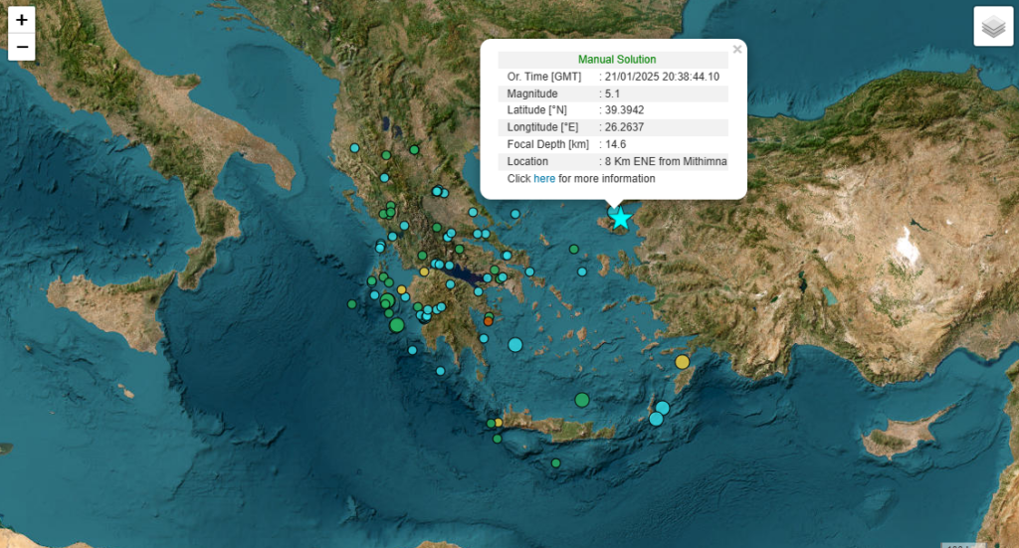Image resolution: width=1019 pixels, height=548 pixels.
Task: Click the southernmost cyan marker below the Peloponnese
Action: [440, 371]
